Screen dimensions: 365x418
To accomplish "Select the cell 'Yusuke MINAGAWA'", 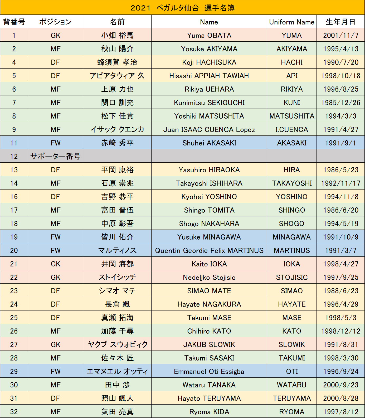I will point(209,237).
